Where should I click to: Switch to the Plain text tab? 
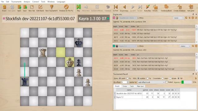click(x=140, y=86)
